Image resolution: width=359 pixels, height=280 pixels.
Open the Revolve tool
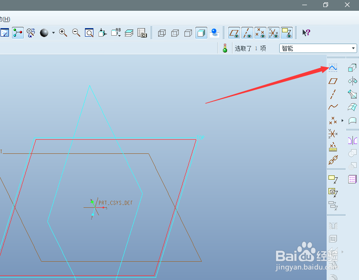[x=352, y=81]
